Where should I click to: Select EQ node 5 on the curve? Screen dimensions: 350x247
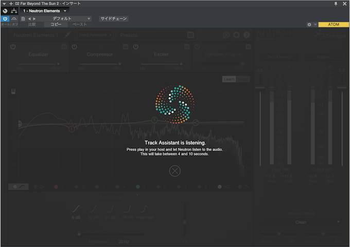coord(154,120)
